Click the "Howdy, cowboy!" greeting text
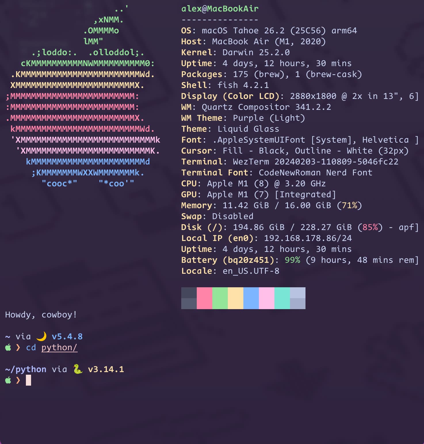The height and width of the screenshot is (444, 424). coord(41,315)
